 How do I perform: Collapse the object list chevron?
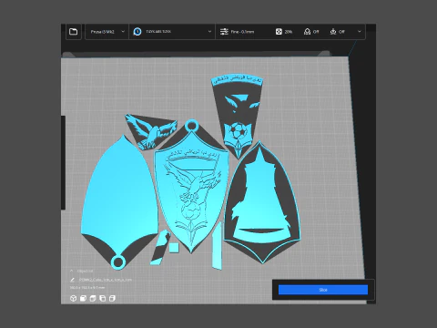(x=72, y=271)
